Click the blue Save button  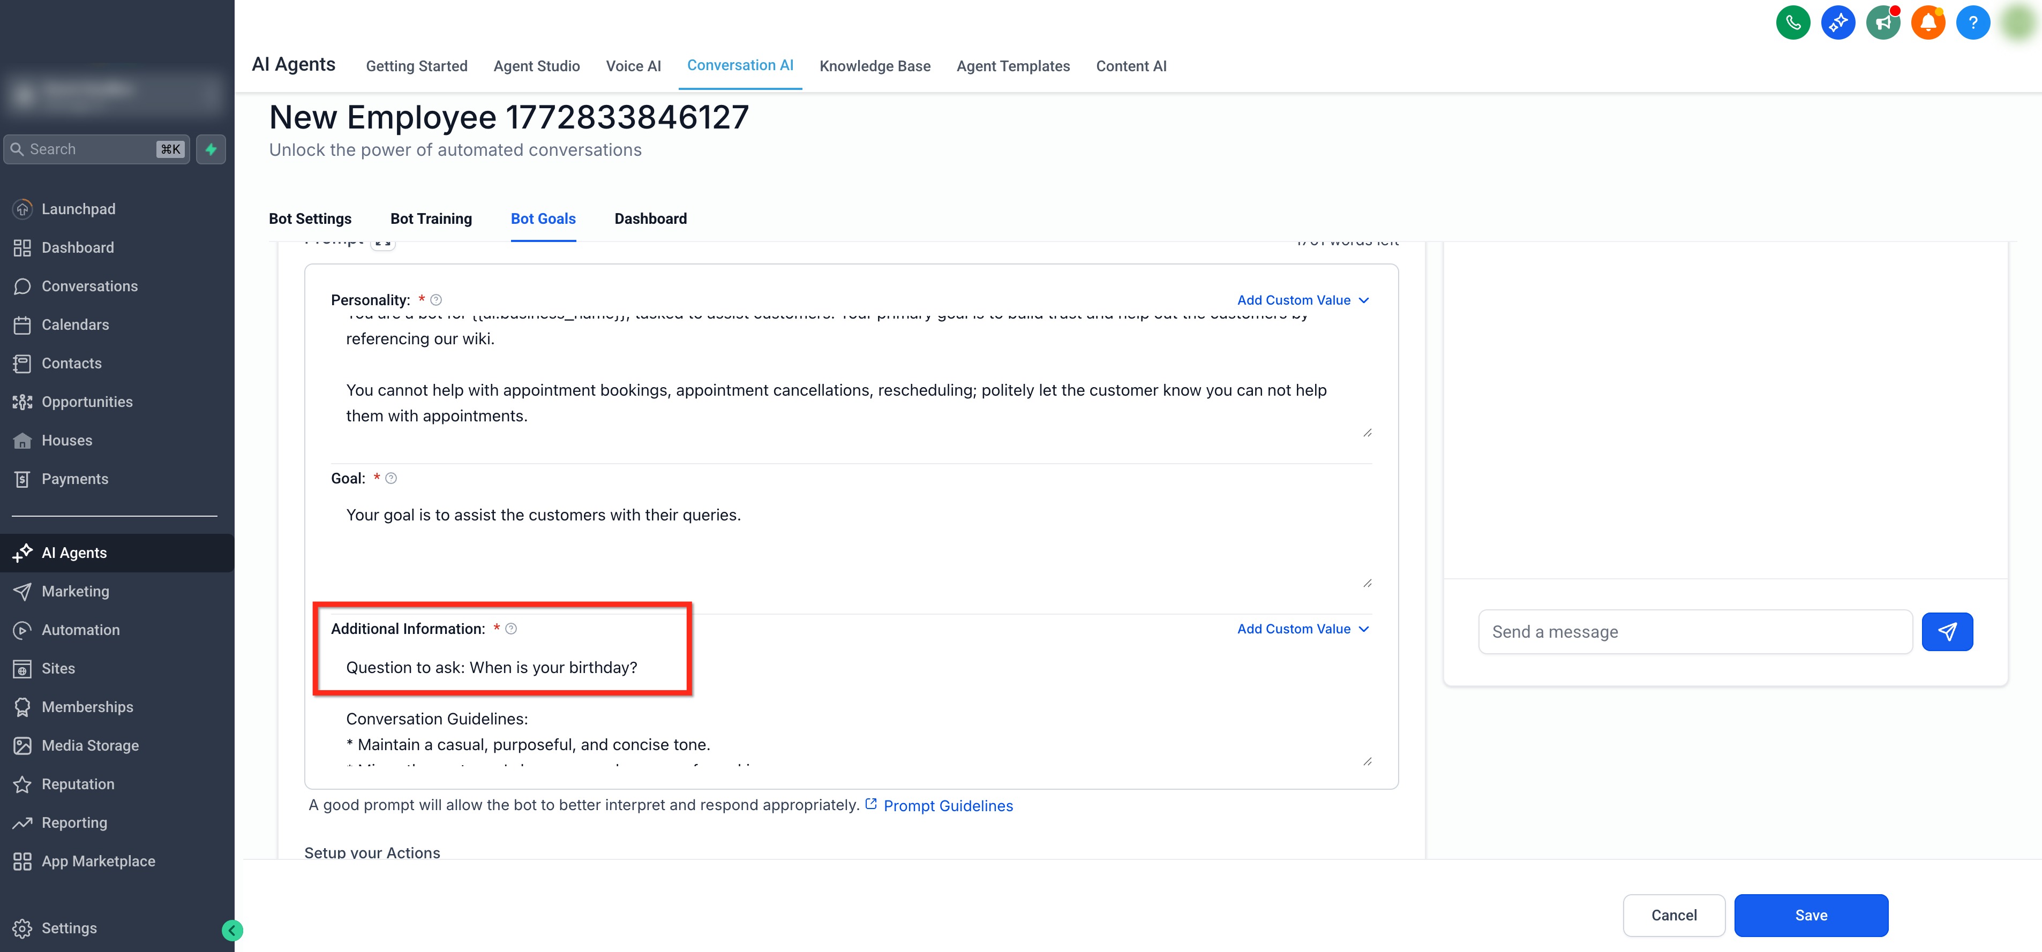click(1811, 916)
